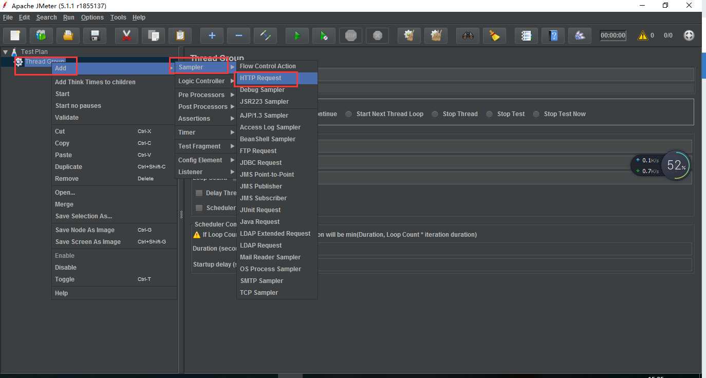Click the New test plan toolbar icon

15,35
